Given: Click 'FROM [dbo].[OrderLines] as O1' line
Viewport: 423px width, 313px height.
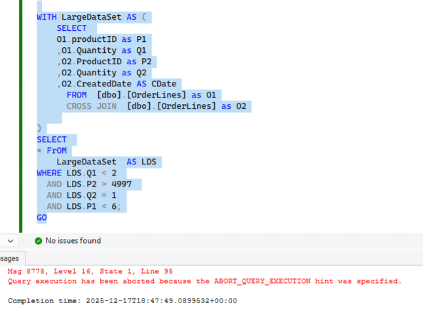Looking at the screenshot, I should (141, 95).
